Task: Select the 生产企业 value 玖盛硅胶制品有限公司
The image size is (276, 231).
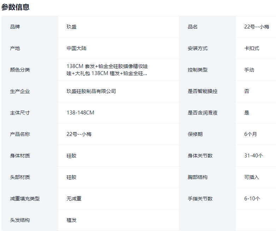Action: (x=91, y=91)
